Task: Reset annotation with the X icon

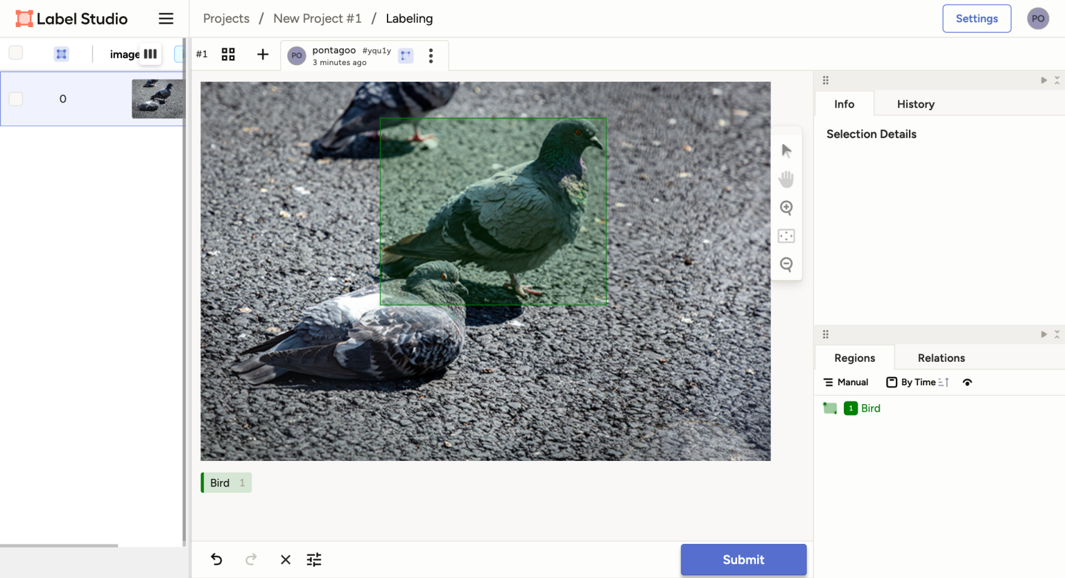Action: tap(286, 559)
